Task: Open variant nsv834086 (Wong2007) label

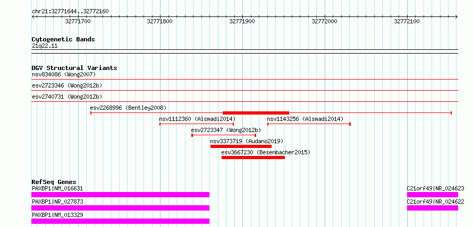Action: coord(64,74)
